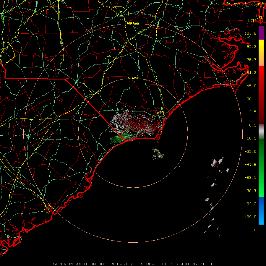This screenshot has height=266, width=266.
Task: Select the 14.5 legend value
Action: (x=252, y=112)
